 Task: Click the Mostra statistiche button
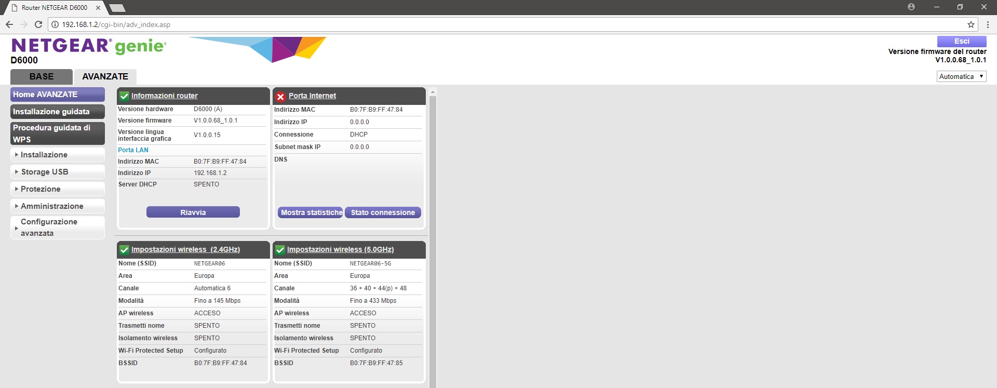tap(311, 212)
